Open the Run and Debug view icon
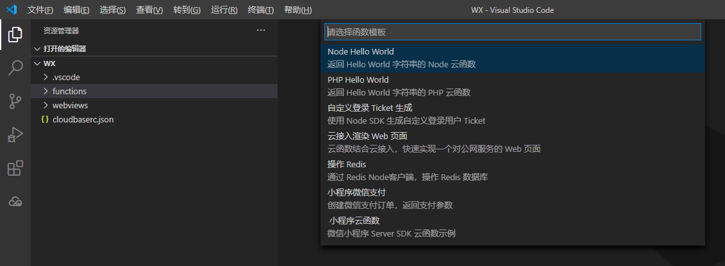The image size is (725, 266). pyautogui.click(x=15, y=135)
